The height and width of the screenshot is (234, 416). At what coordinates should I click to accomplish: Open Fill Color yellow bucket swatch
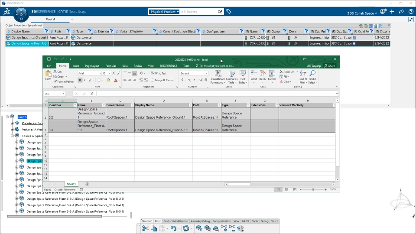[108, 80]
